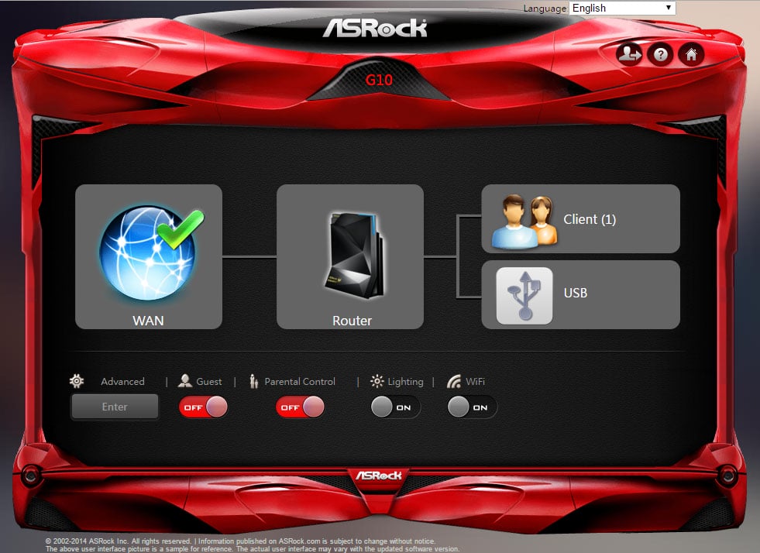
Task: Select the Router device tile
Action: pyautogui.click(x=350, y=256)
